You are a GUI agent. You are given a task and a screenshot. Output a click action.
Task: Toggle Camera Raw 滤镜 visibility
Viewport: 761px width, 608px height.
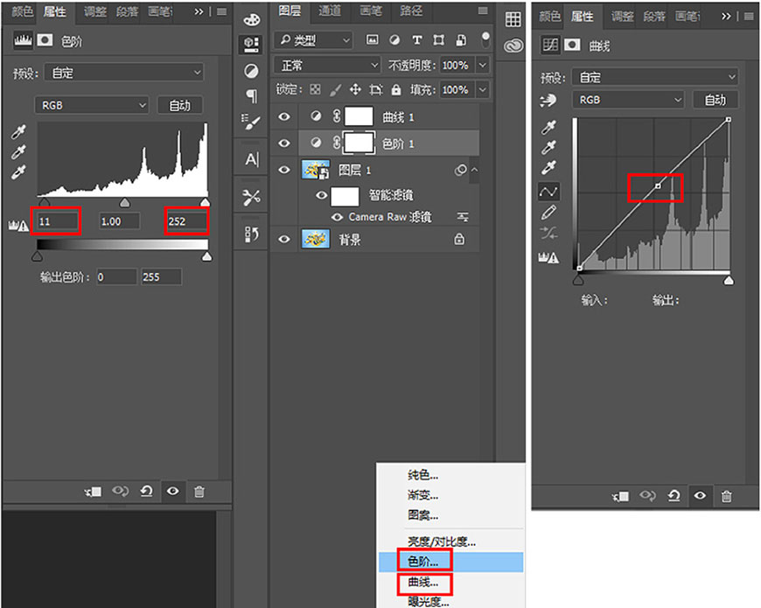(x=337, y=217)
